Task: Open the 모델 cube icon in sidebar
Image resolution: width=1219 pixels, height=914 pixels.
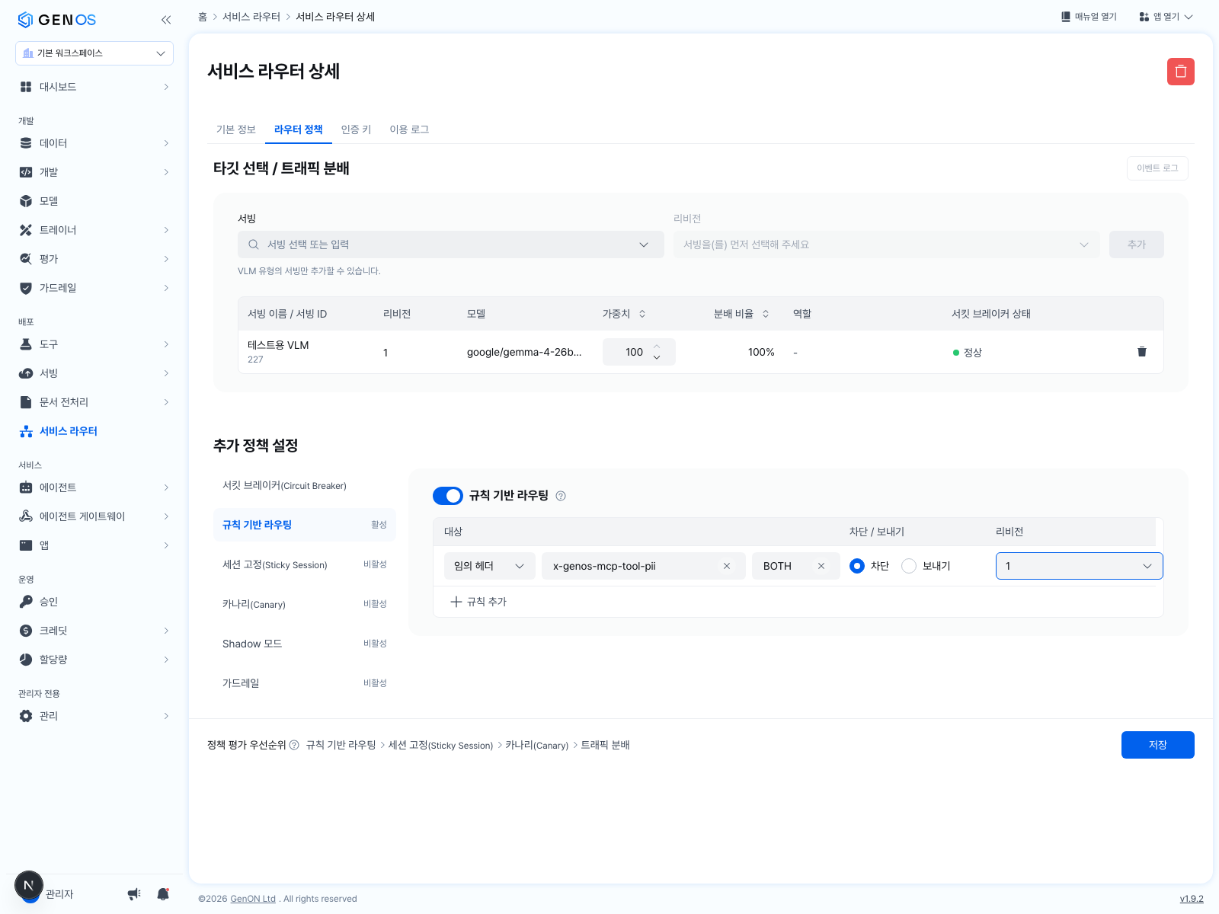Action: [26, 201]
